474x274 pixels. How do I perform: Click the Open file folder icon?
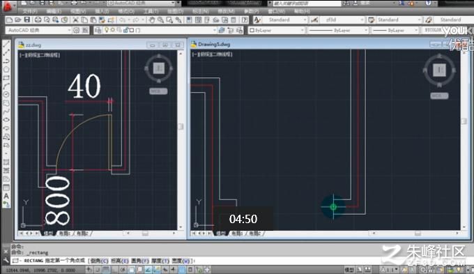[18, 20]
